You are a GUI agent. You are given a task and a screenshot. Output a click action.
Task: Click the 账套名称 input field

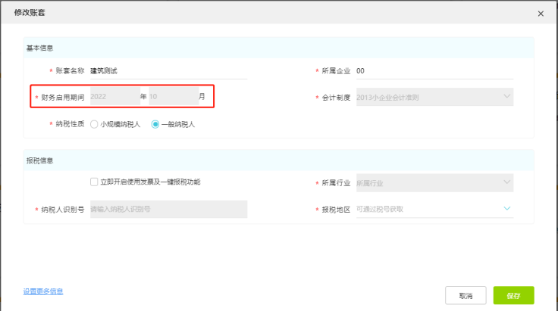pos(168,71)
